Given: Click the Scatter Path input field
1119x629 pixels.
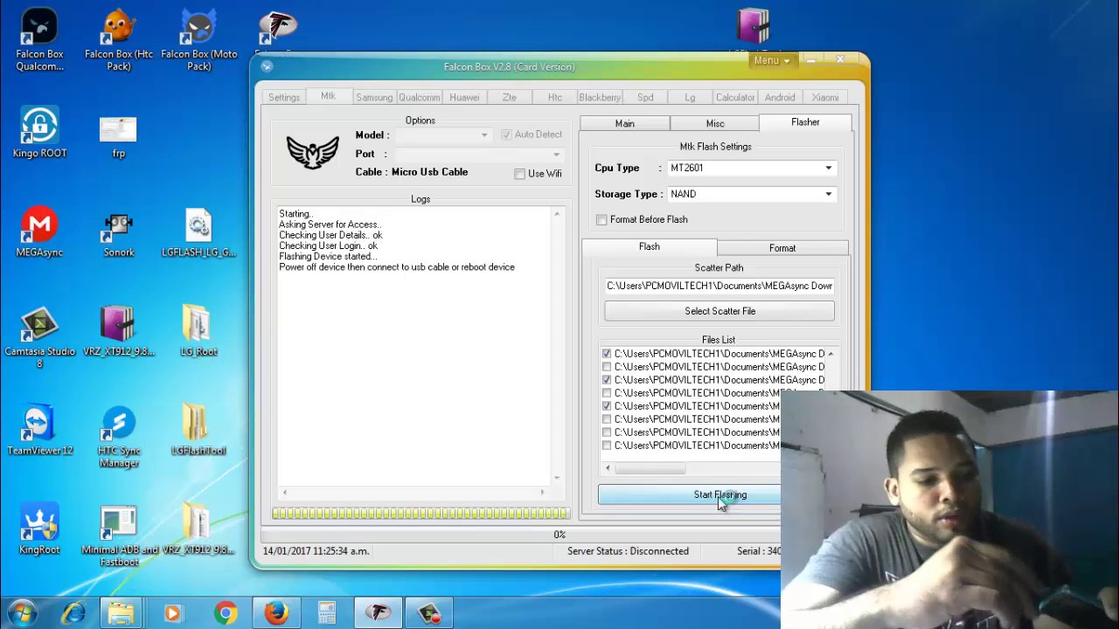Looking at the screenshot, I should pos(719,286).
